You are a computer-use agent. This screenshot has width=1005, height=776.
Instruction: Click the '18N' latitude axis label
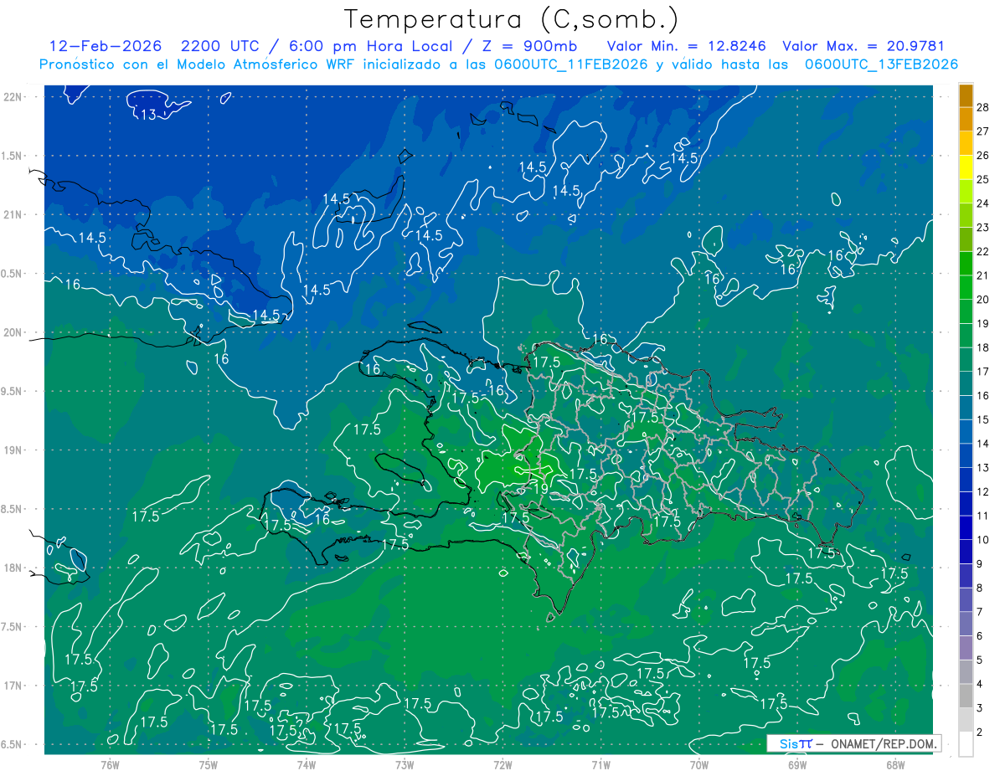click(13, 568)
